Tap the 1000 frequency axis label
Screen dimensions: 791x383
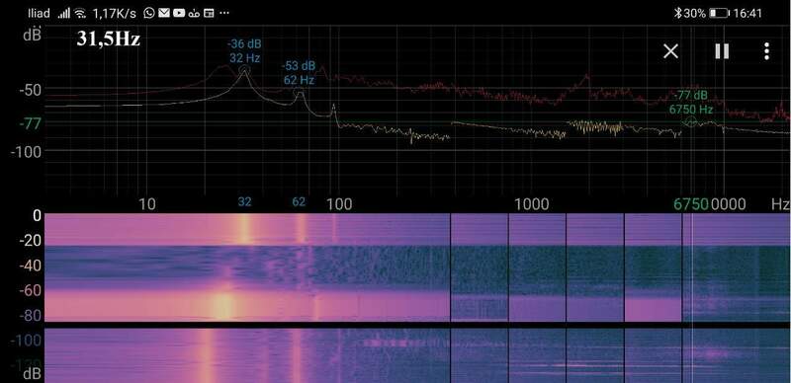pos(531,204)
